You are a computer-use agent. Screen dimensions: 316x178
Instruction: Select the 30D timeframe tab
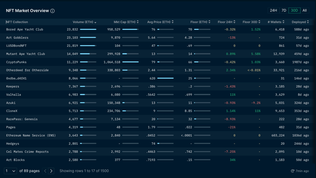coord(295,10)
